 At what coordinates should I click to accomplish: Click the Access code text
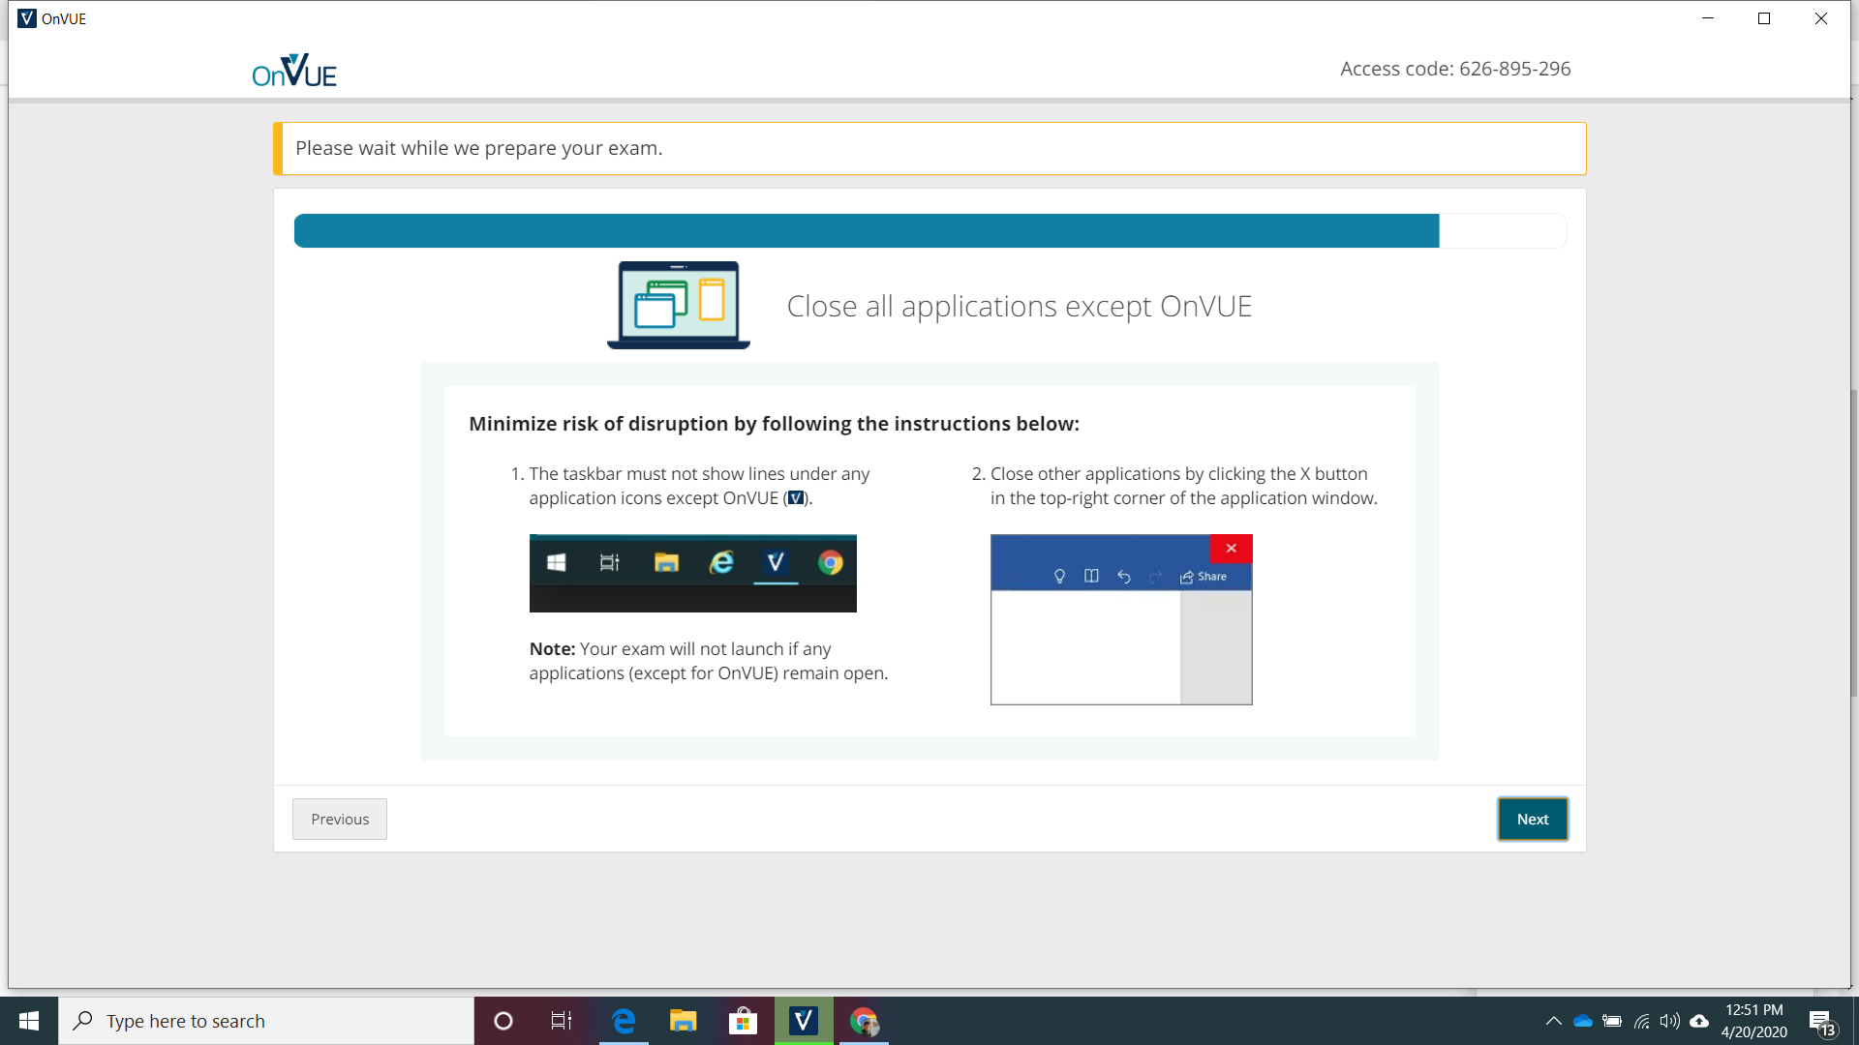pyautogui.click(x=1455, y=69)
